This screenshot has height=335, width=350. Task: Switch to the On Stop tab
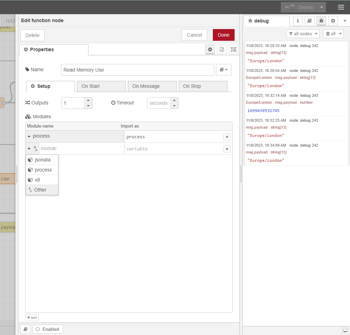[x=203, y=86]
